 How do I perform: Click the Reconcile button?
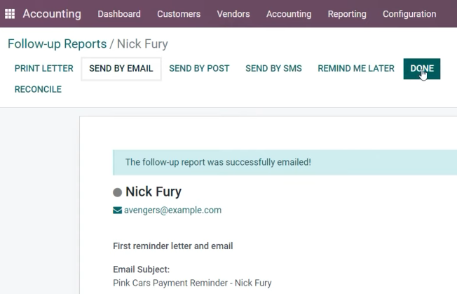[x=38, y=89]
